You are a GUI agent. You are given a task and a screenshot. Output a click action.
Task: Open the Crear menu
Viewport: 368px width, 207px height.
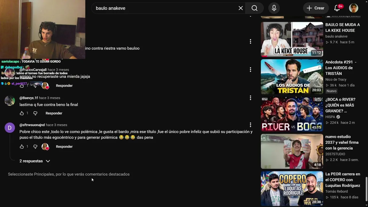coord(315,8)
